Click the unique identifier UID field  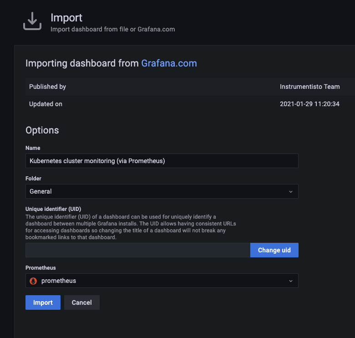point(138,250)
